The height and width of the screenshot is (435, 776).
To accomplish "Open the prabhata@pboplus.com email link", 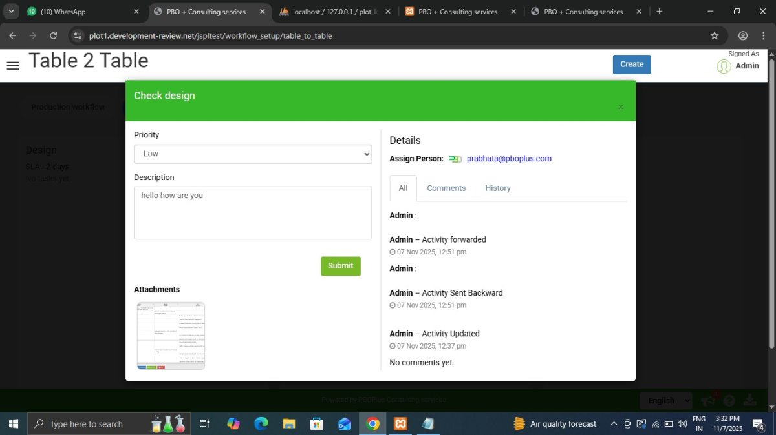I will pyautogui.click(x=509, y=159).
